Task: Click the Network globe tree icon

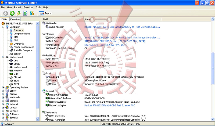Action: pos(7,104)
